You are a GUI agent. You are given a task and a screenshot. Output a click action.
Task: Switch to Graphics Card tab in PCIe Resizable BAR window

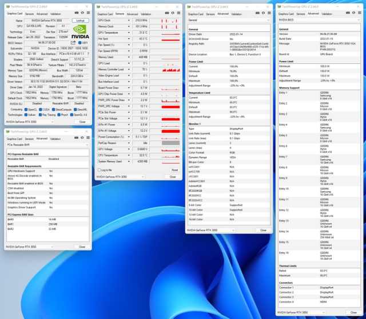coord(14,139)
